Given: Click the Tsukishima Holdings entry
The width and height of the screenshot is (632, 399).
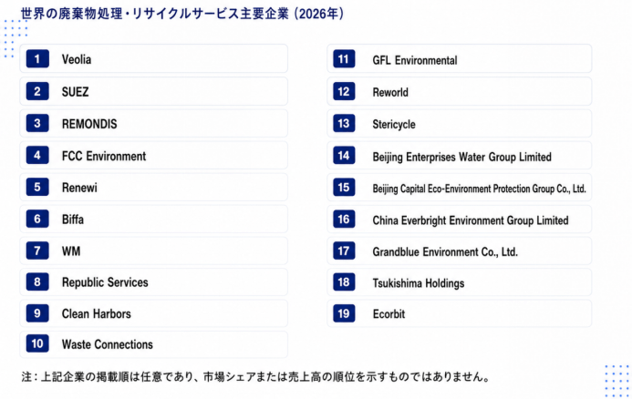Looking at the screenshot, I should [x=459, y=282].
